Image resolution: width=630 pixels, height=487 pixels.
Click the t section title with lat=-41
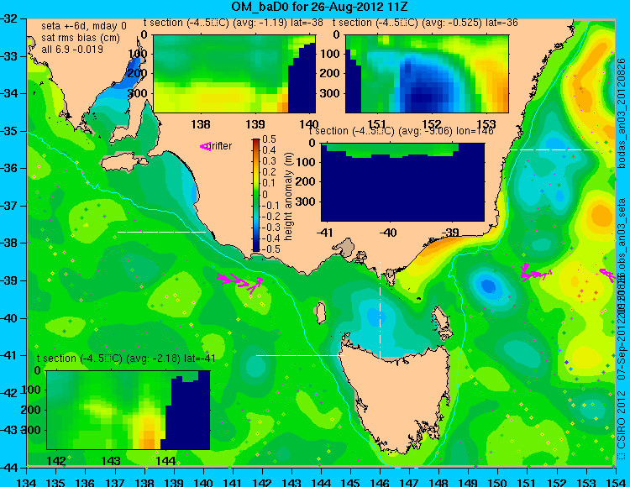tap(126, 359)
